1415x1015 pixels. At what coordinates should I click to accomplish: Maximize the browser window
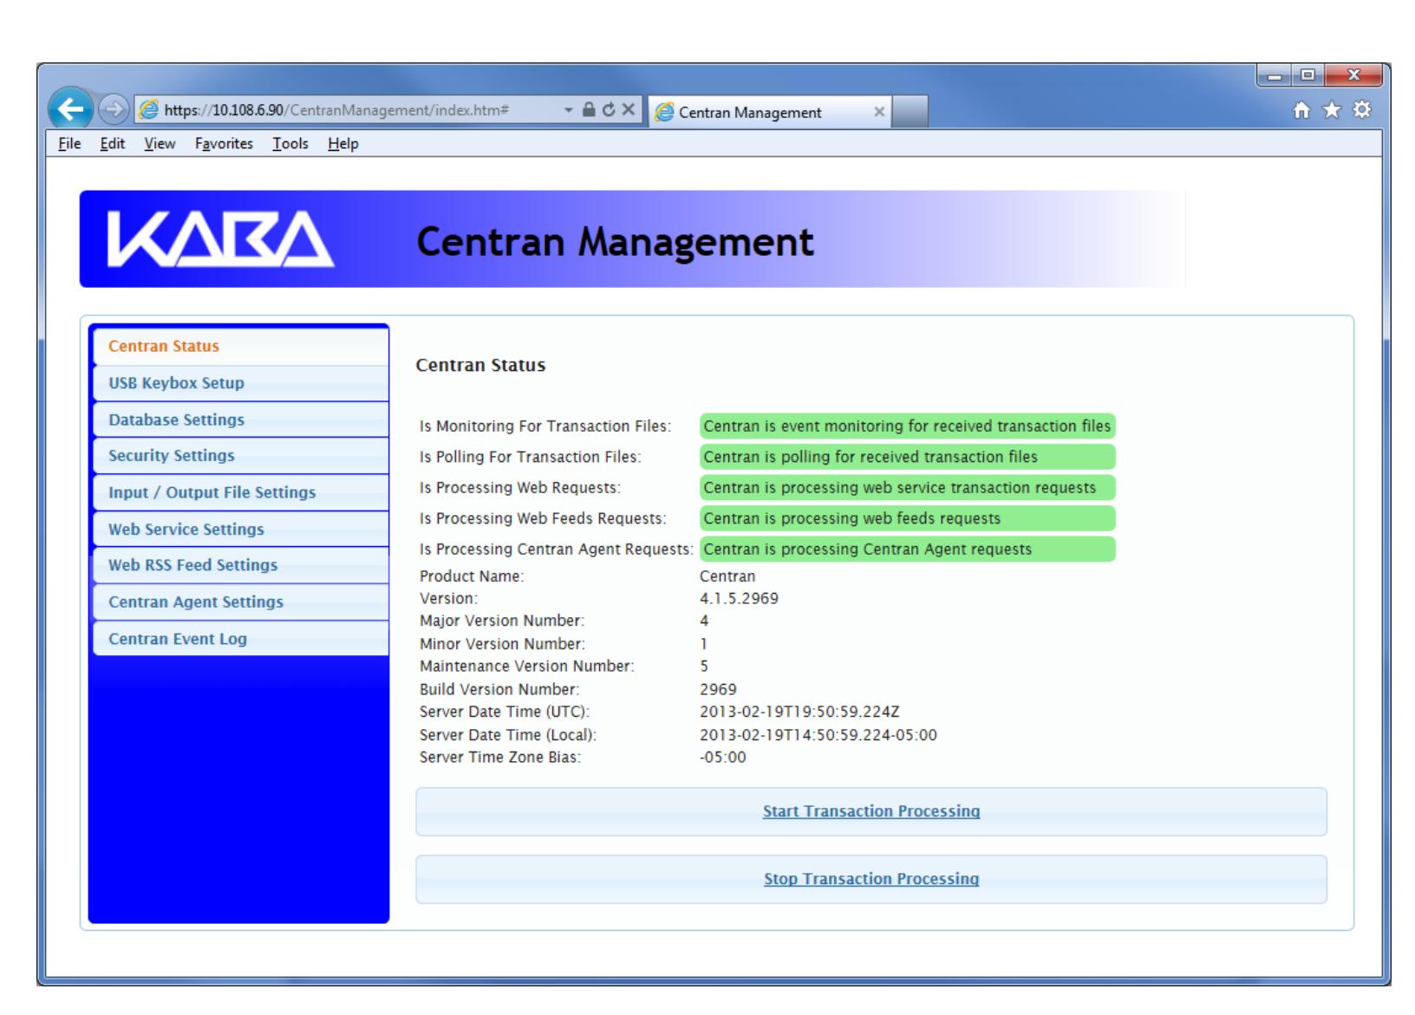point(1308,76)
